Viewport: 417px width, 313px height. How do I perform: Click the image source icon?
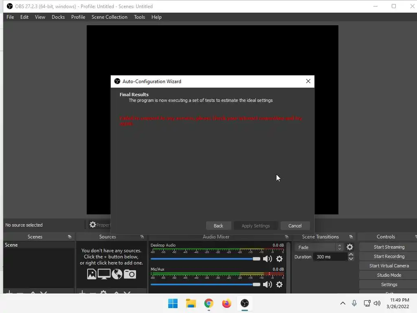click(92, 274)
